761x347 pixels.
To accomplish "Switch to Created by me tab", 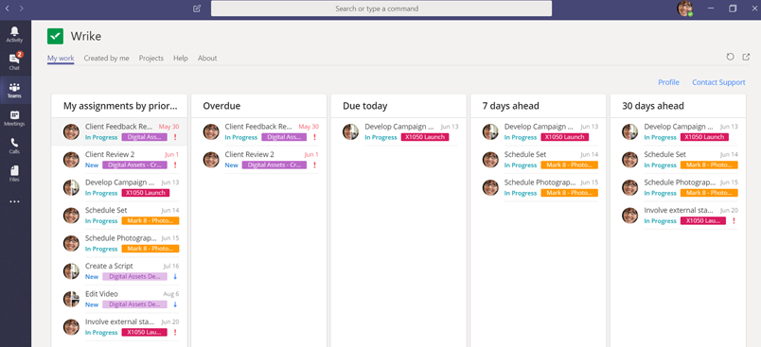I will [106, 59].
